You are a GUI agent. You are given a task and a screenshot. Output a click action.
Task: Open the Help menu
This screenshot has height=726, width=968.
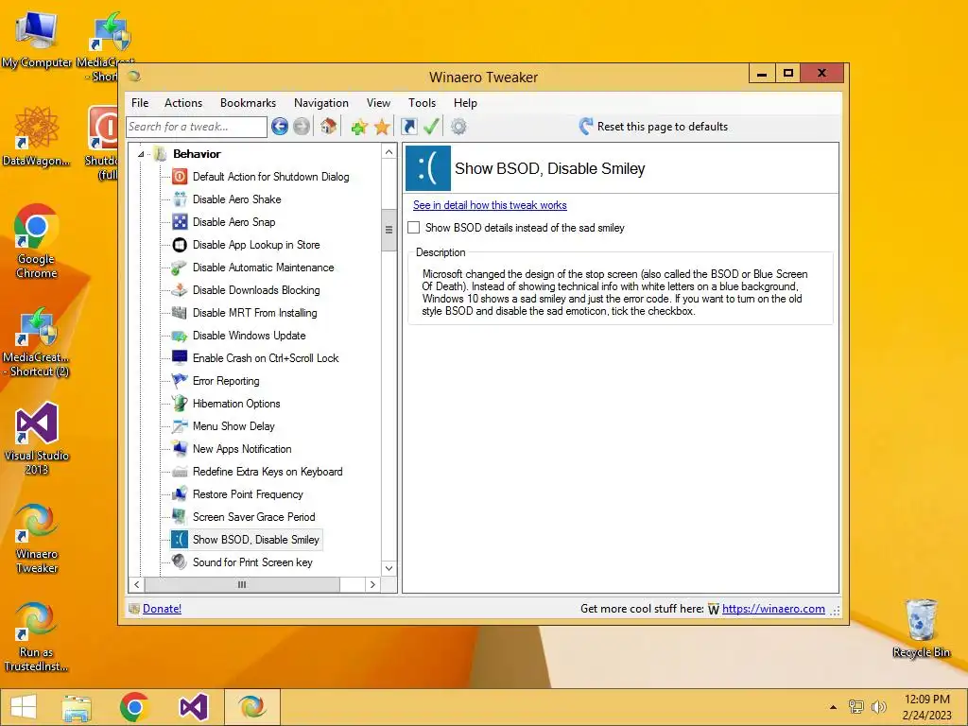click(x=465, y=103)
